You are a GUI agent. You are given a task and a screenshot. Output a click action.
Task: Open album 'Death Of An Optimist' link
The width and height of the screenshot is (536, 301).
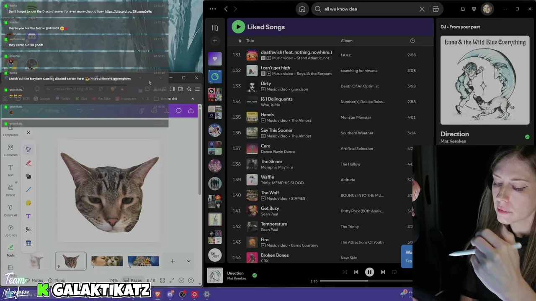pyautogui.click(x=360, y=86)
